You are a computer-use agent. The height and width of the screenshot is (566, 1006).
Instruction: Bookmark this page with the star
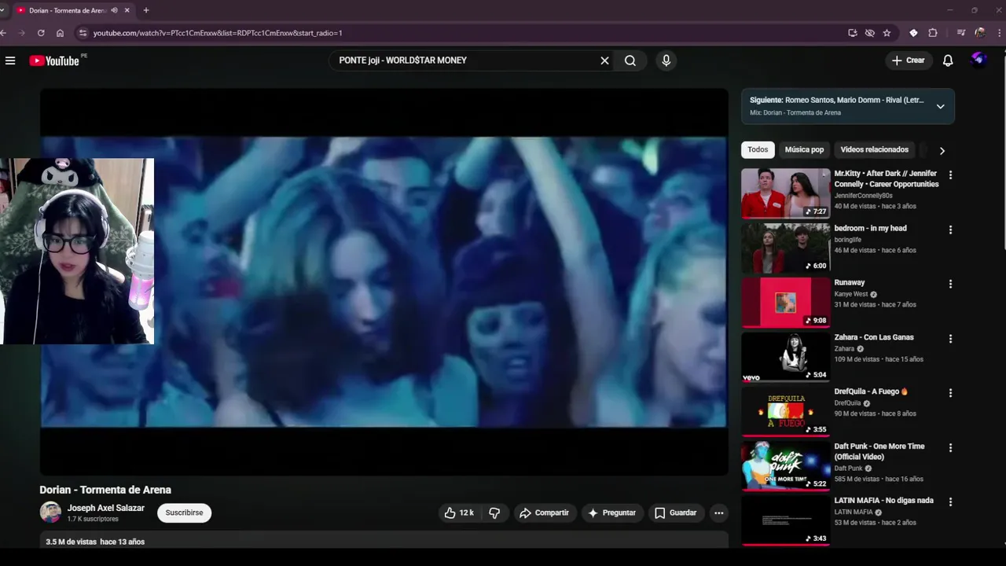tap(887, 33)
